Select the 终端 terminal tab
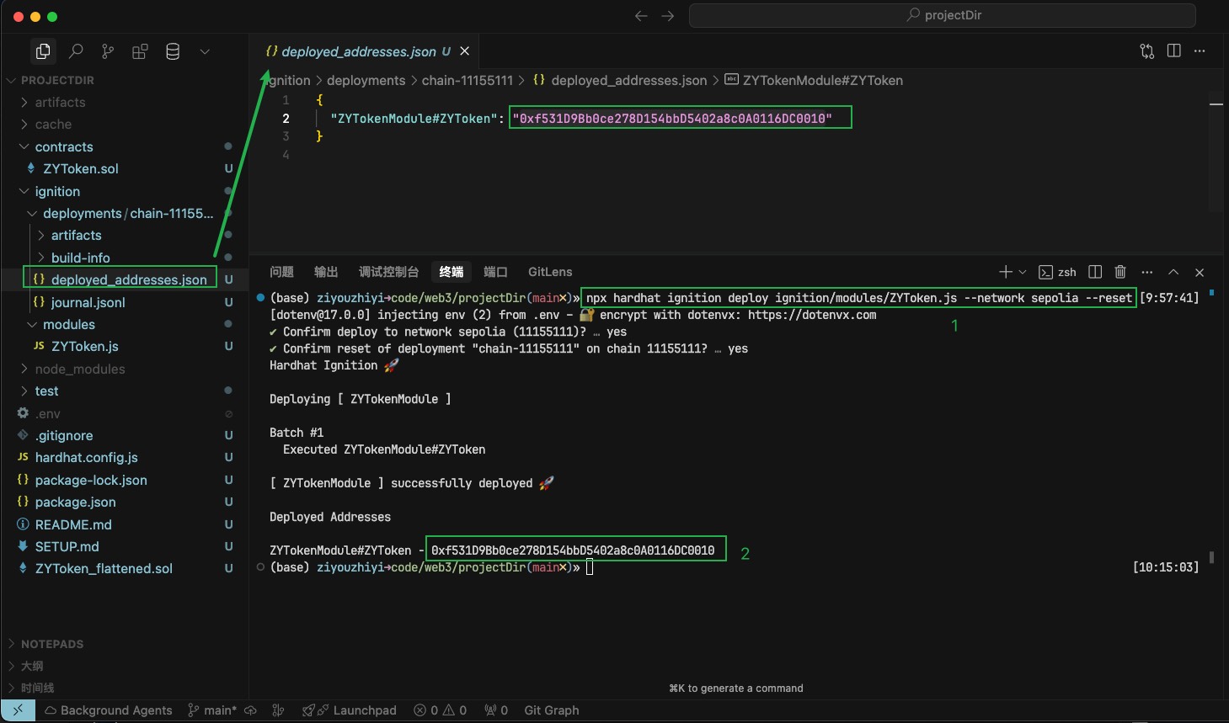1229x723 pixels. point(452,272)
